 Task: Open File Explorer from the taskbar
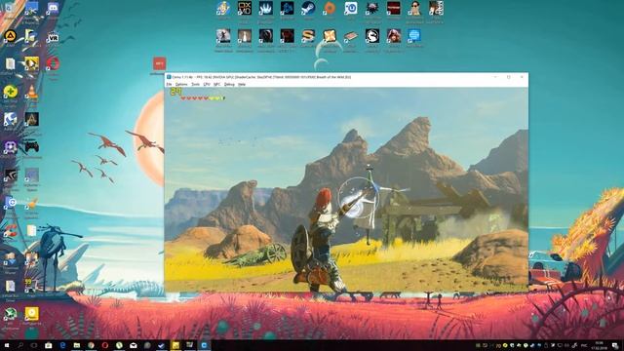(x=77, y=345)
